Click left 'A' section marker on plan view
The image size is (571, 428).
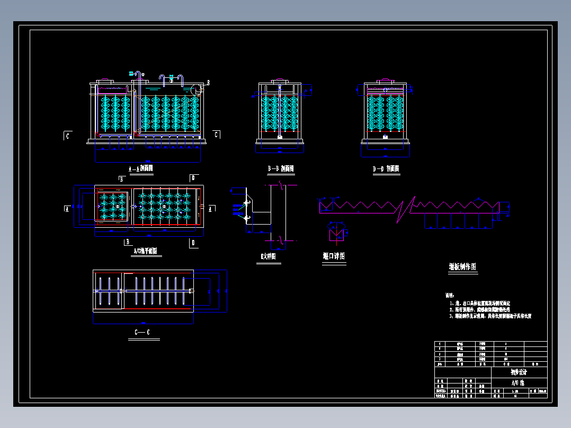click(67, 209)
